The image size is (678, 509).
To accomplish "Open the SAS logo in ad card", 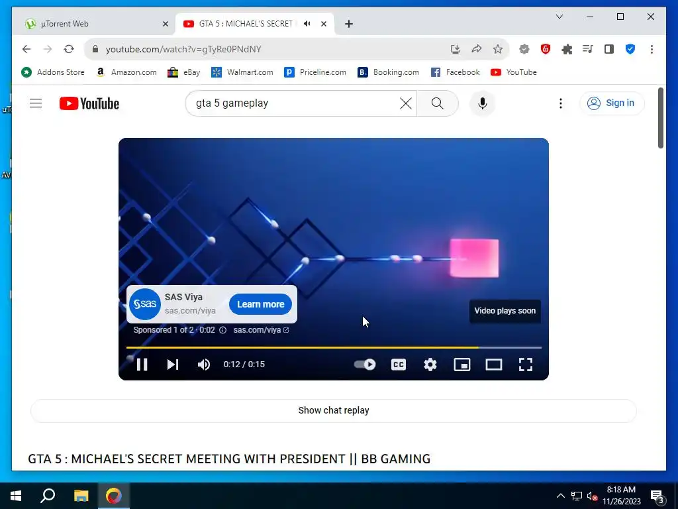I will [x=145, y=304].
